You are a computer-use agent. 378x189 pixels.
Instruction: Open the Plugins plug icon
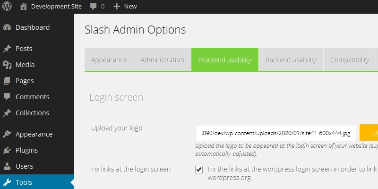click(x=7, y=150)
